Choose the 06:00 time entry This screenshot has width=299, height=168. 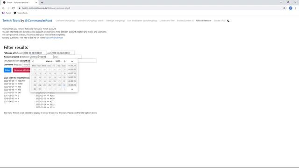[72, 85]
